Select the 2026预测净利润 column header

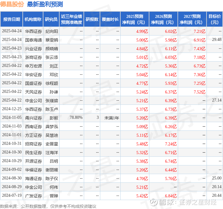click(163, 19)
